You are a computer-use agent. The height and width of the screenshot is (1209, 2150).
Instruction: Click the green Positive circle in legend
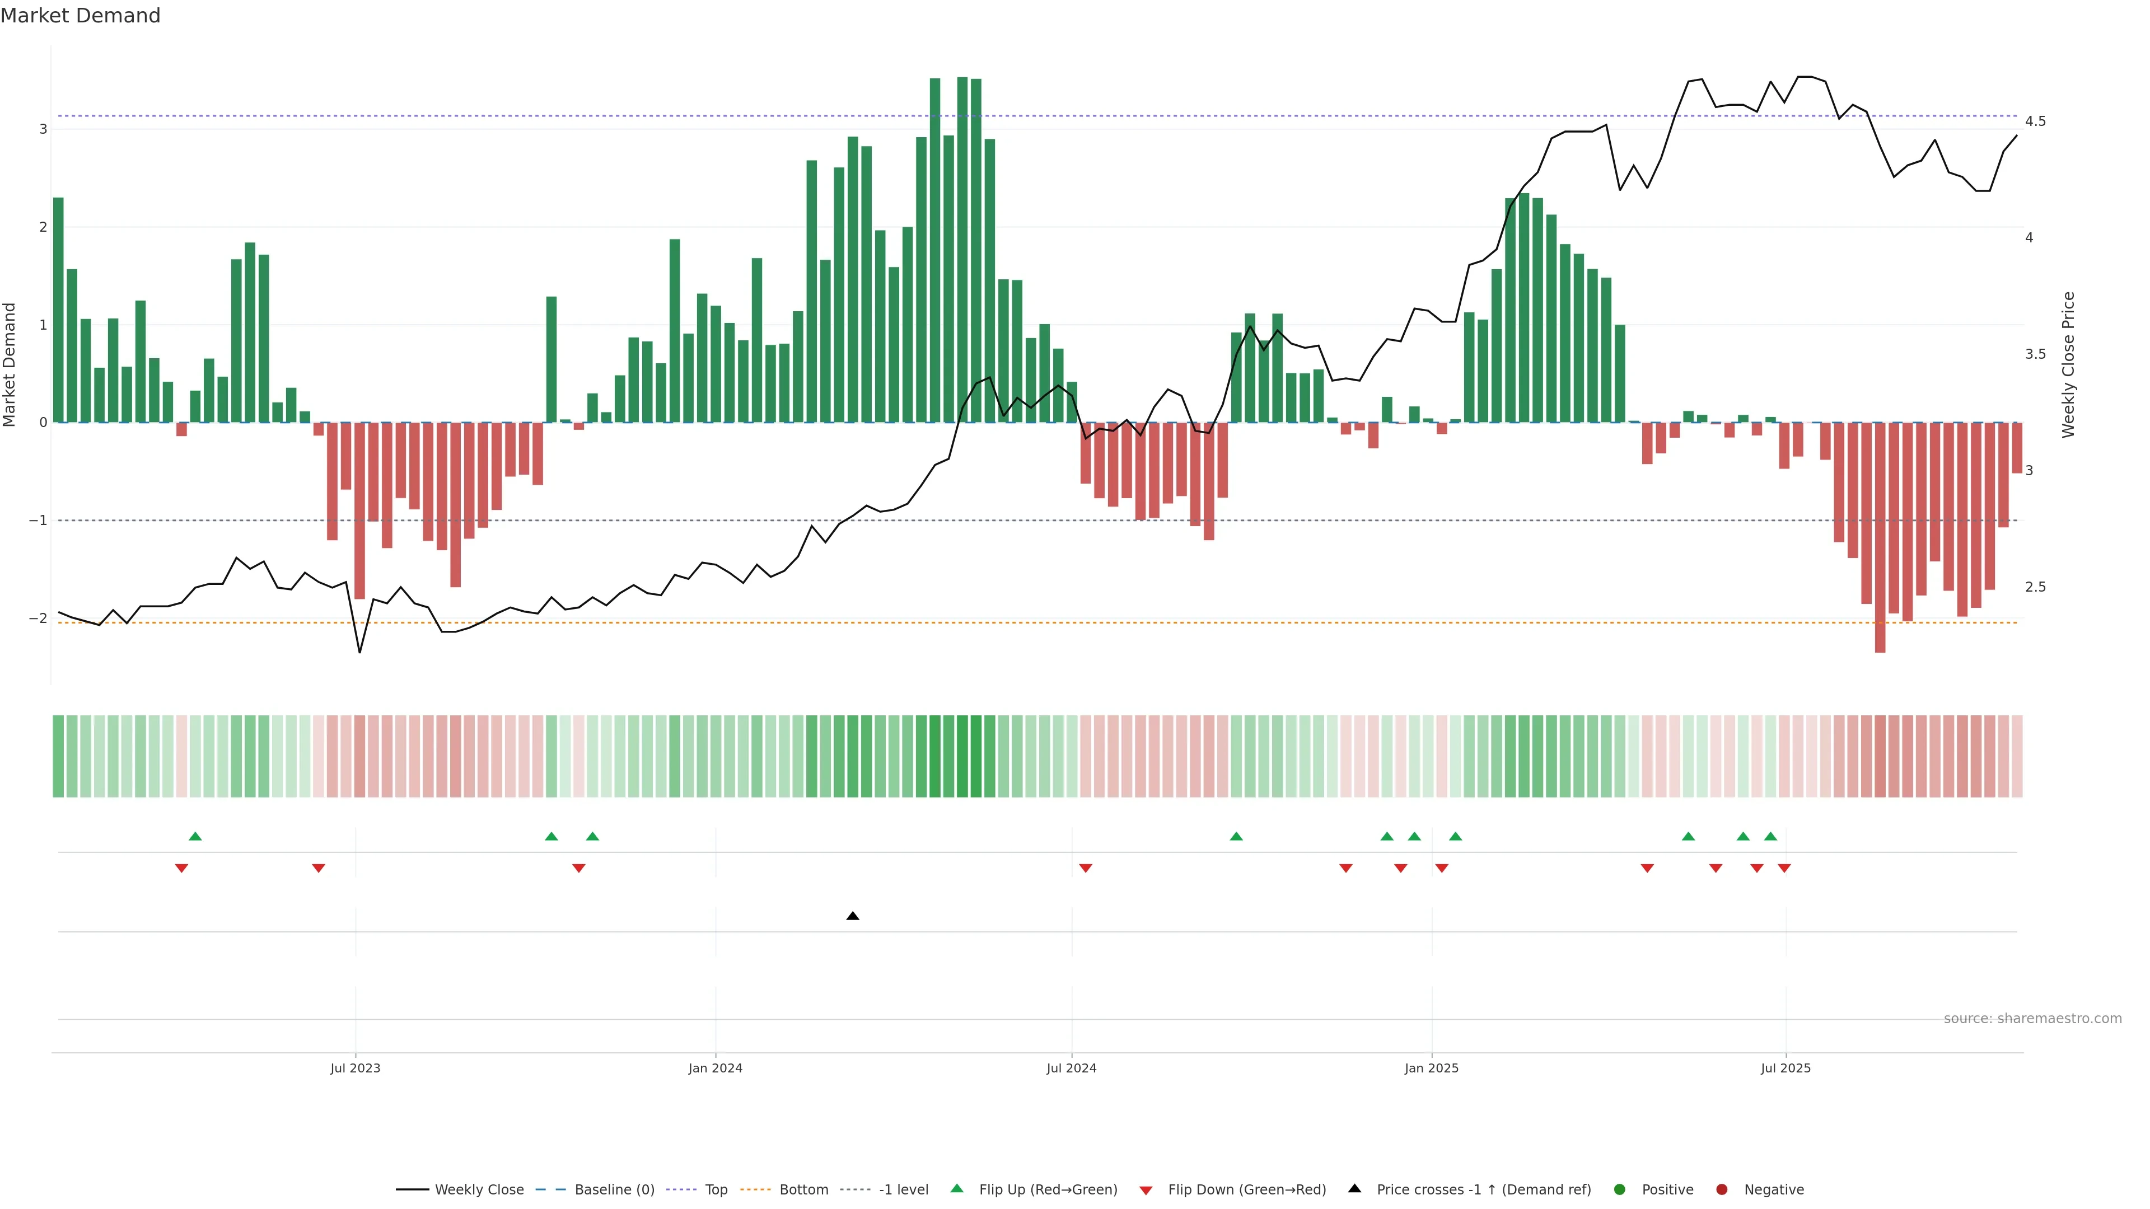point(1620,1190)
